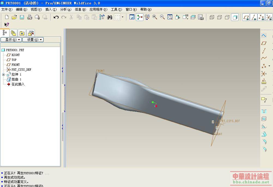Click the What's This help cursor icon
The height and width of the screenshot is (187, 273).
point(7,25)
